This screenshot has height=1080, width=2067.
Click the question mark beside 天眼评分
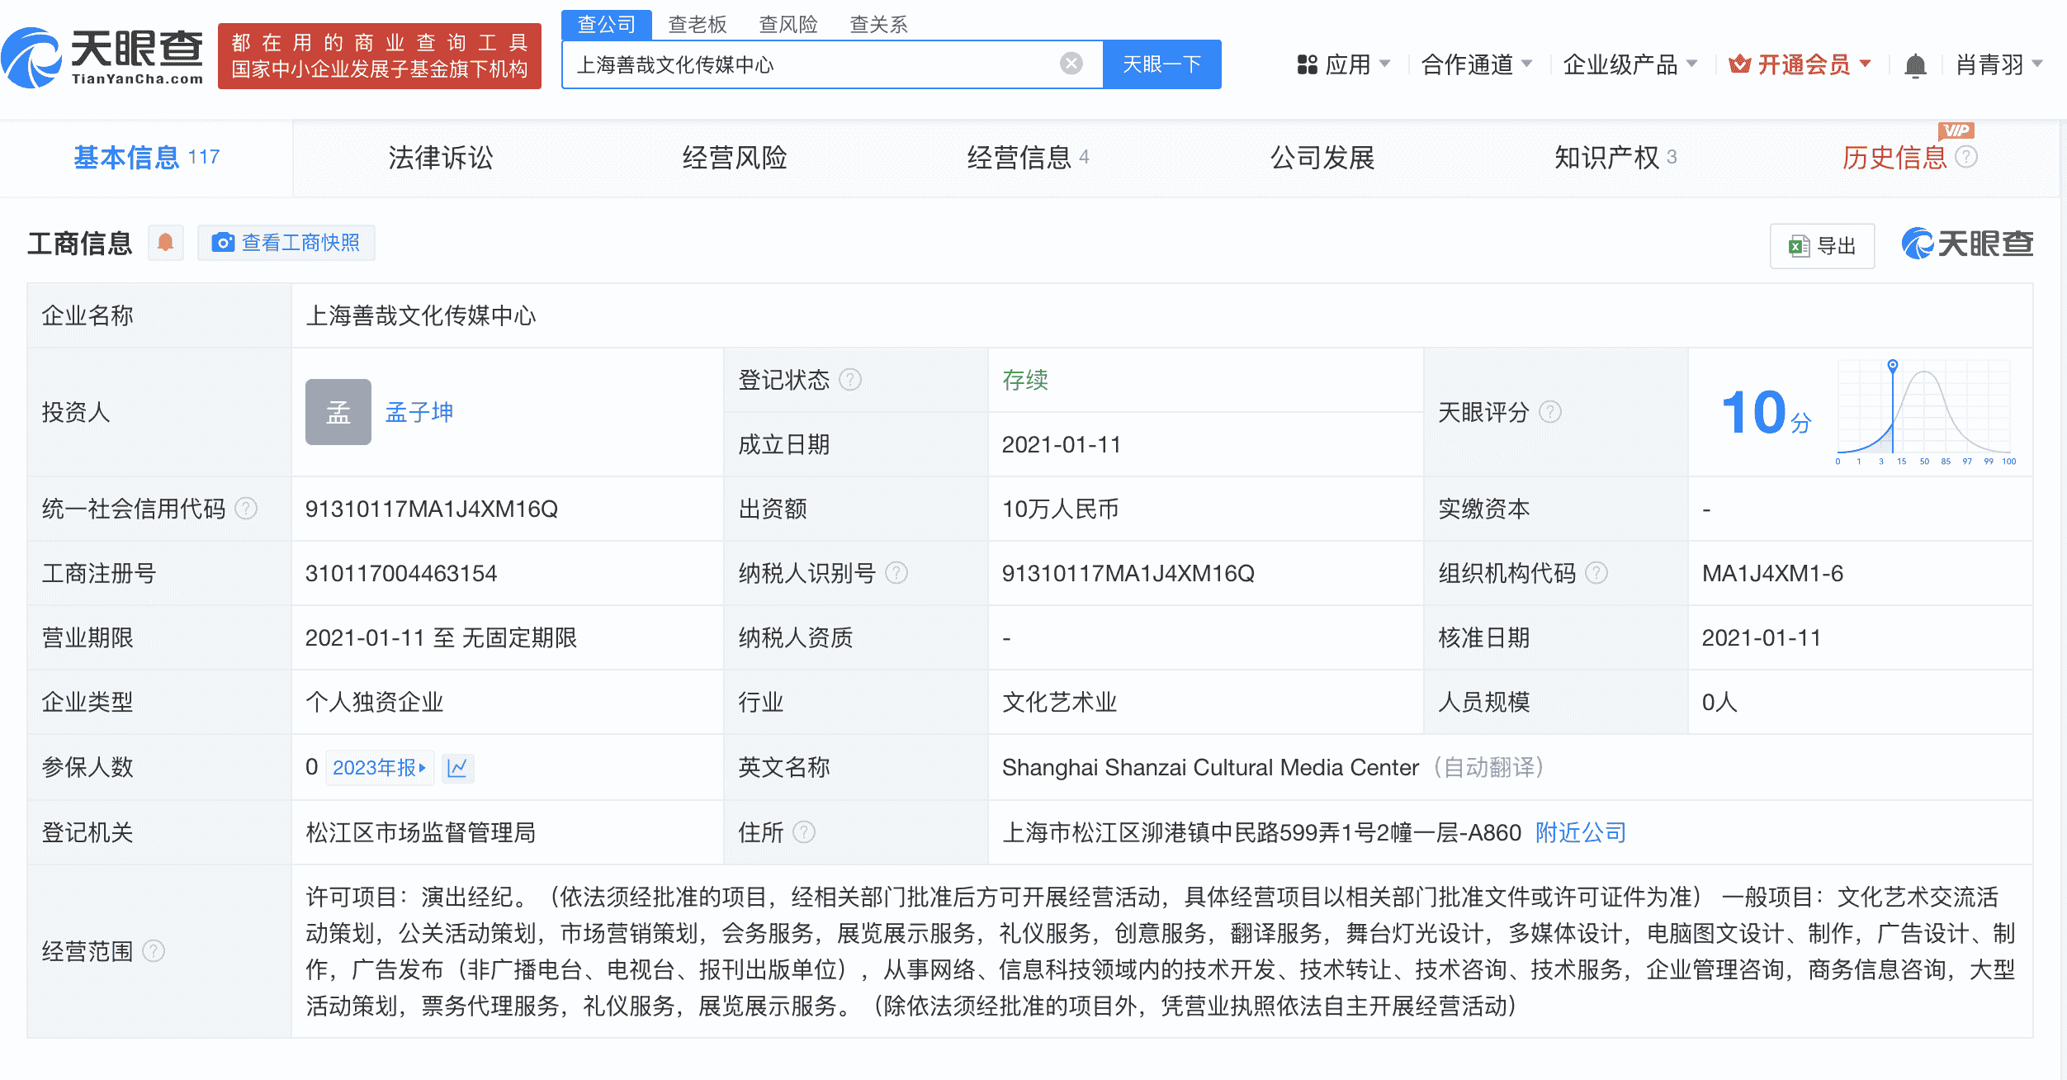coord(1552,413)
